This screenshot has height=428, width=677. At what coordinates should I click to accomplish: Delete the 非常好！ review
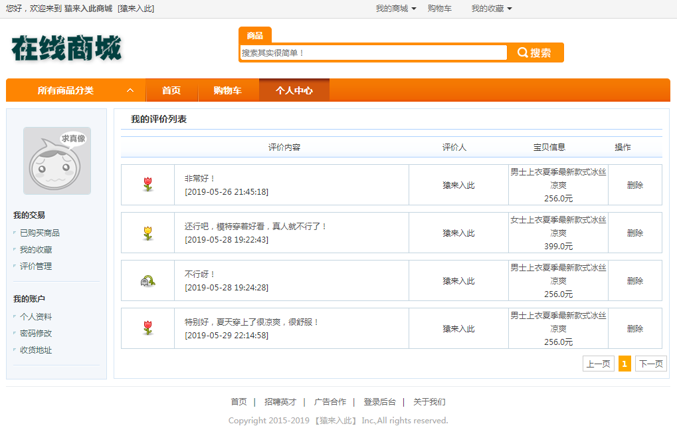635,185
